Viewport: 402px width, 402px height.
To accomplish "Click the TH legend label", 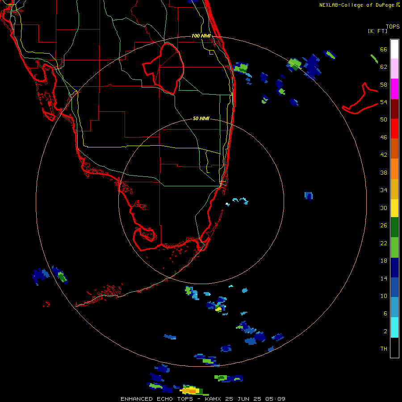I will coord(384,349).
